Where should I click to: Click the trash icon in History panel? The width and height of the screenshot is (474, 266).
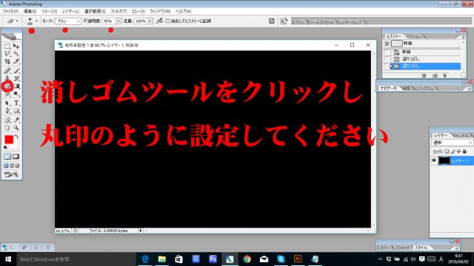click(444, 75)
